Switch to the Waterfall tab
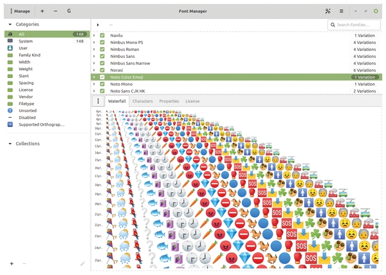The height and width of the screenshot is (275, 386). [117, 101]
